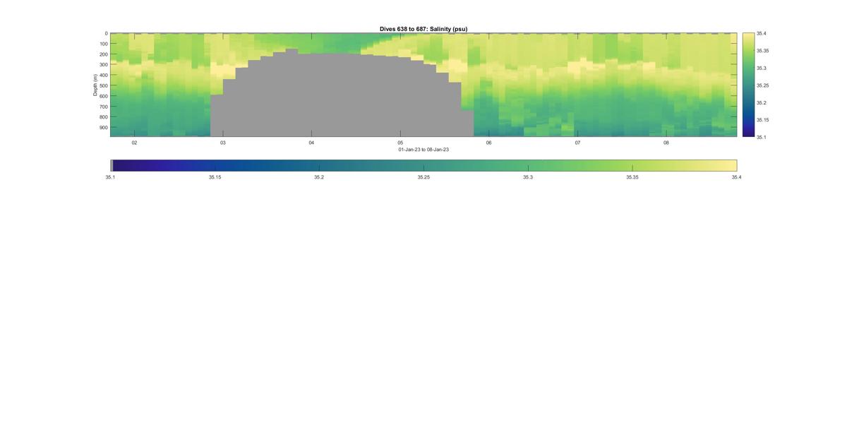The image size is (847, 439).
Task: Select date tick label '08'
Action: click(x=666, y=143)
